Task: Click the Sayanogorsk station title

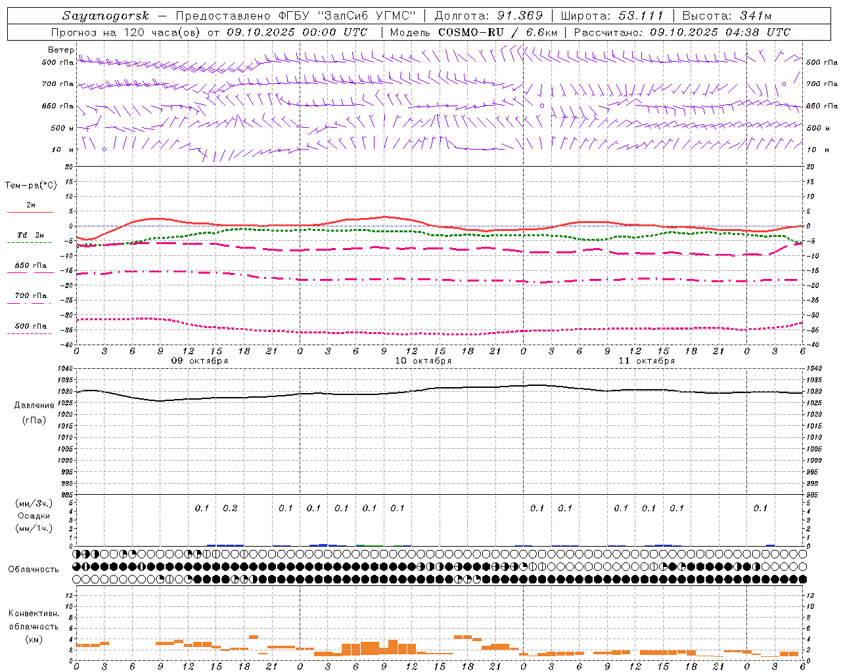Action: click(105, 16)
